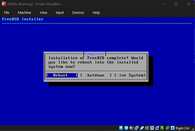Click the green CPU virtualization status icon
195x131 pixels.
click(162, 128)
